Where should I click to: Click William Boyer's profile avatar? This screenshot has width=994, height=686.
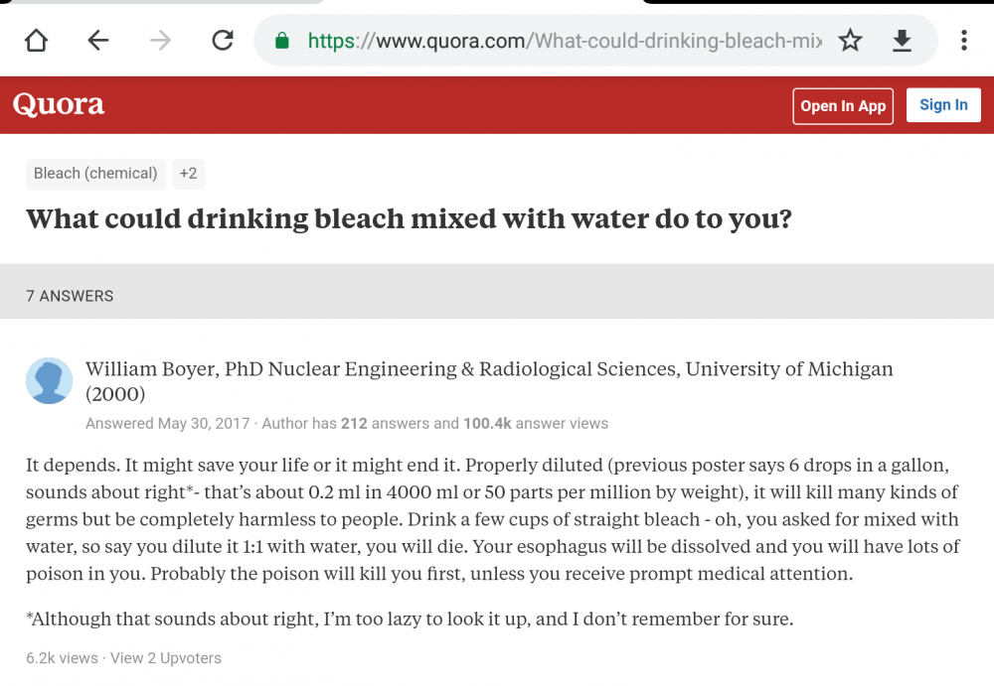49,380
